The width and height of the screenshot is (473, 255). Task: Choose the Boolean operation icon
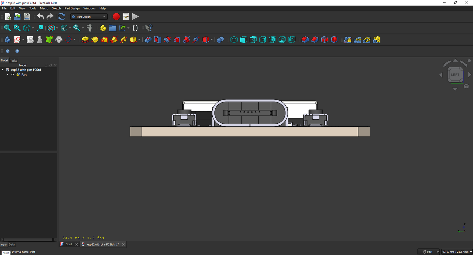[x=220, y=40]
